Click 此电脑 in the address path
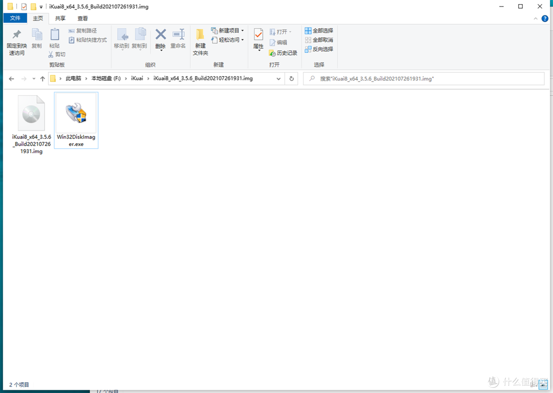The image size is (553, 393). [x=73, y=78]
